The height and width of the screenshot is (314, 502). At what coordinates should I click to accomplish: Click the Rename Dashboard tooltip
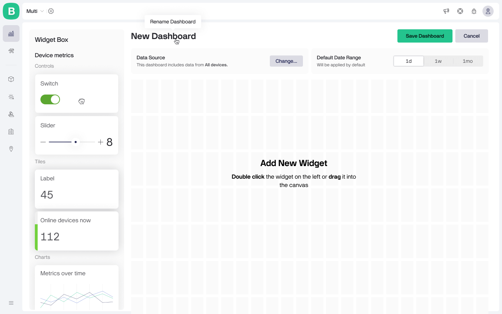point(173,22)
